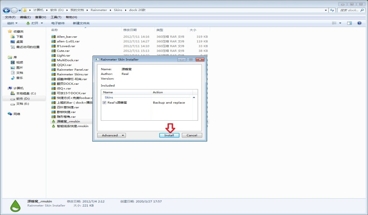Select 下载 in navigation pane
This screenshot has width=368, height=215.
point(19,37)
